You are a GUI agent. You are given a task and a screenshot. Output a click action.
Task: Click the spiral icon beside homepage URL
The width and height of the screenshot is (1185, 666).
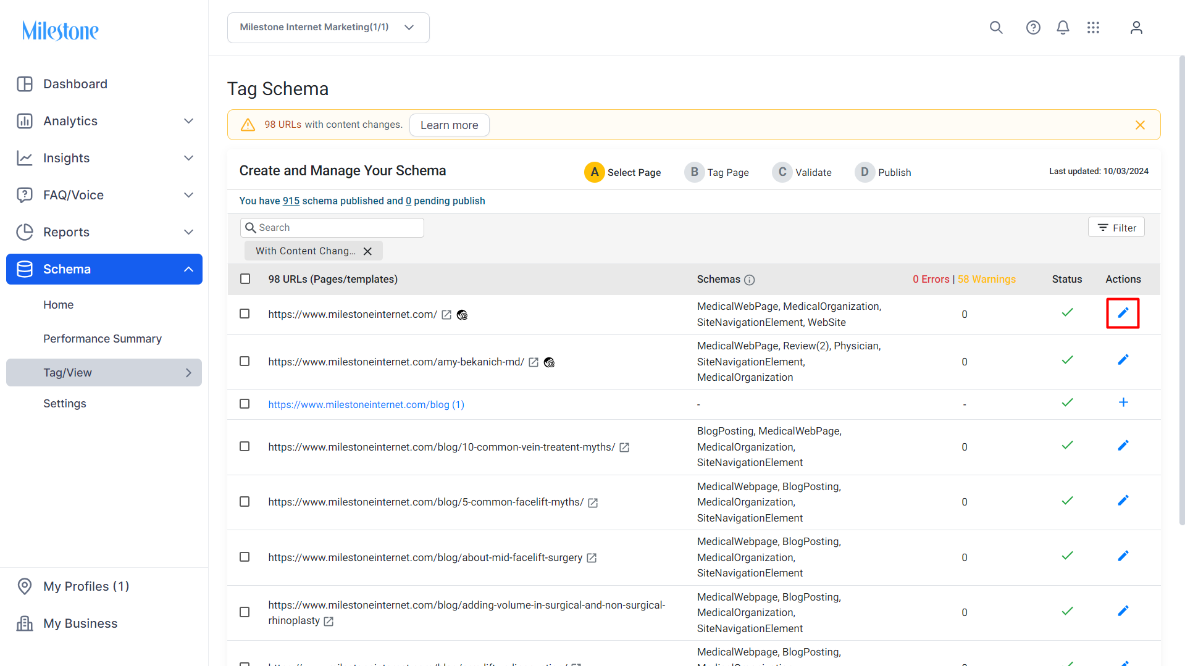462,315
